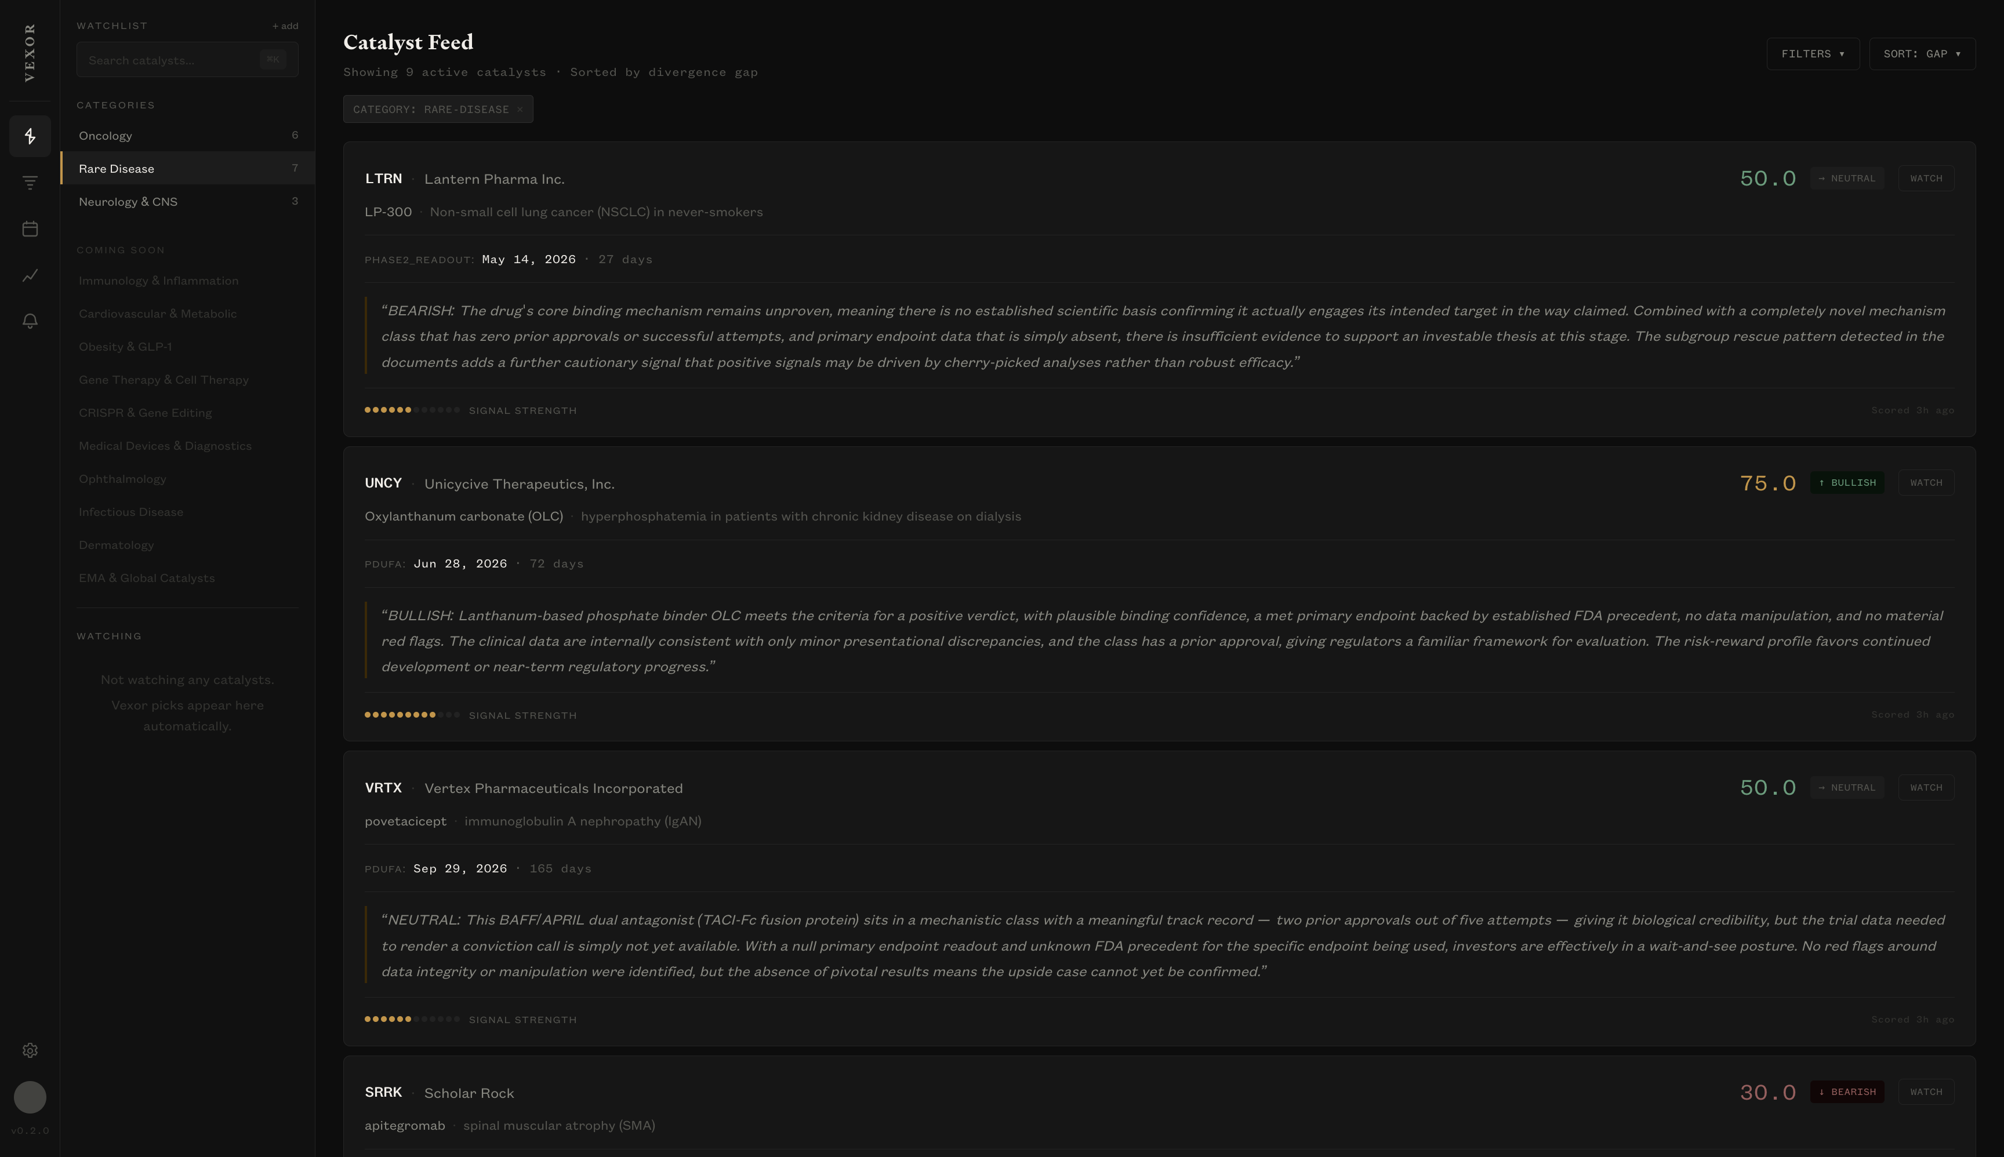Click the VEXOR logo
The height and width of the screenshot is (1157, 2004).
(30, 52)
